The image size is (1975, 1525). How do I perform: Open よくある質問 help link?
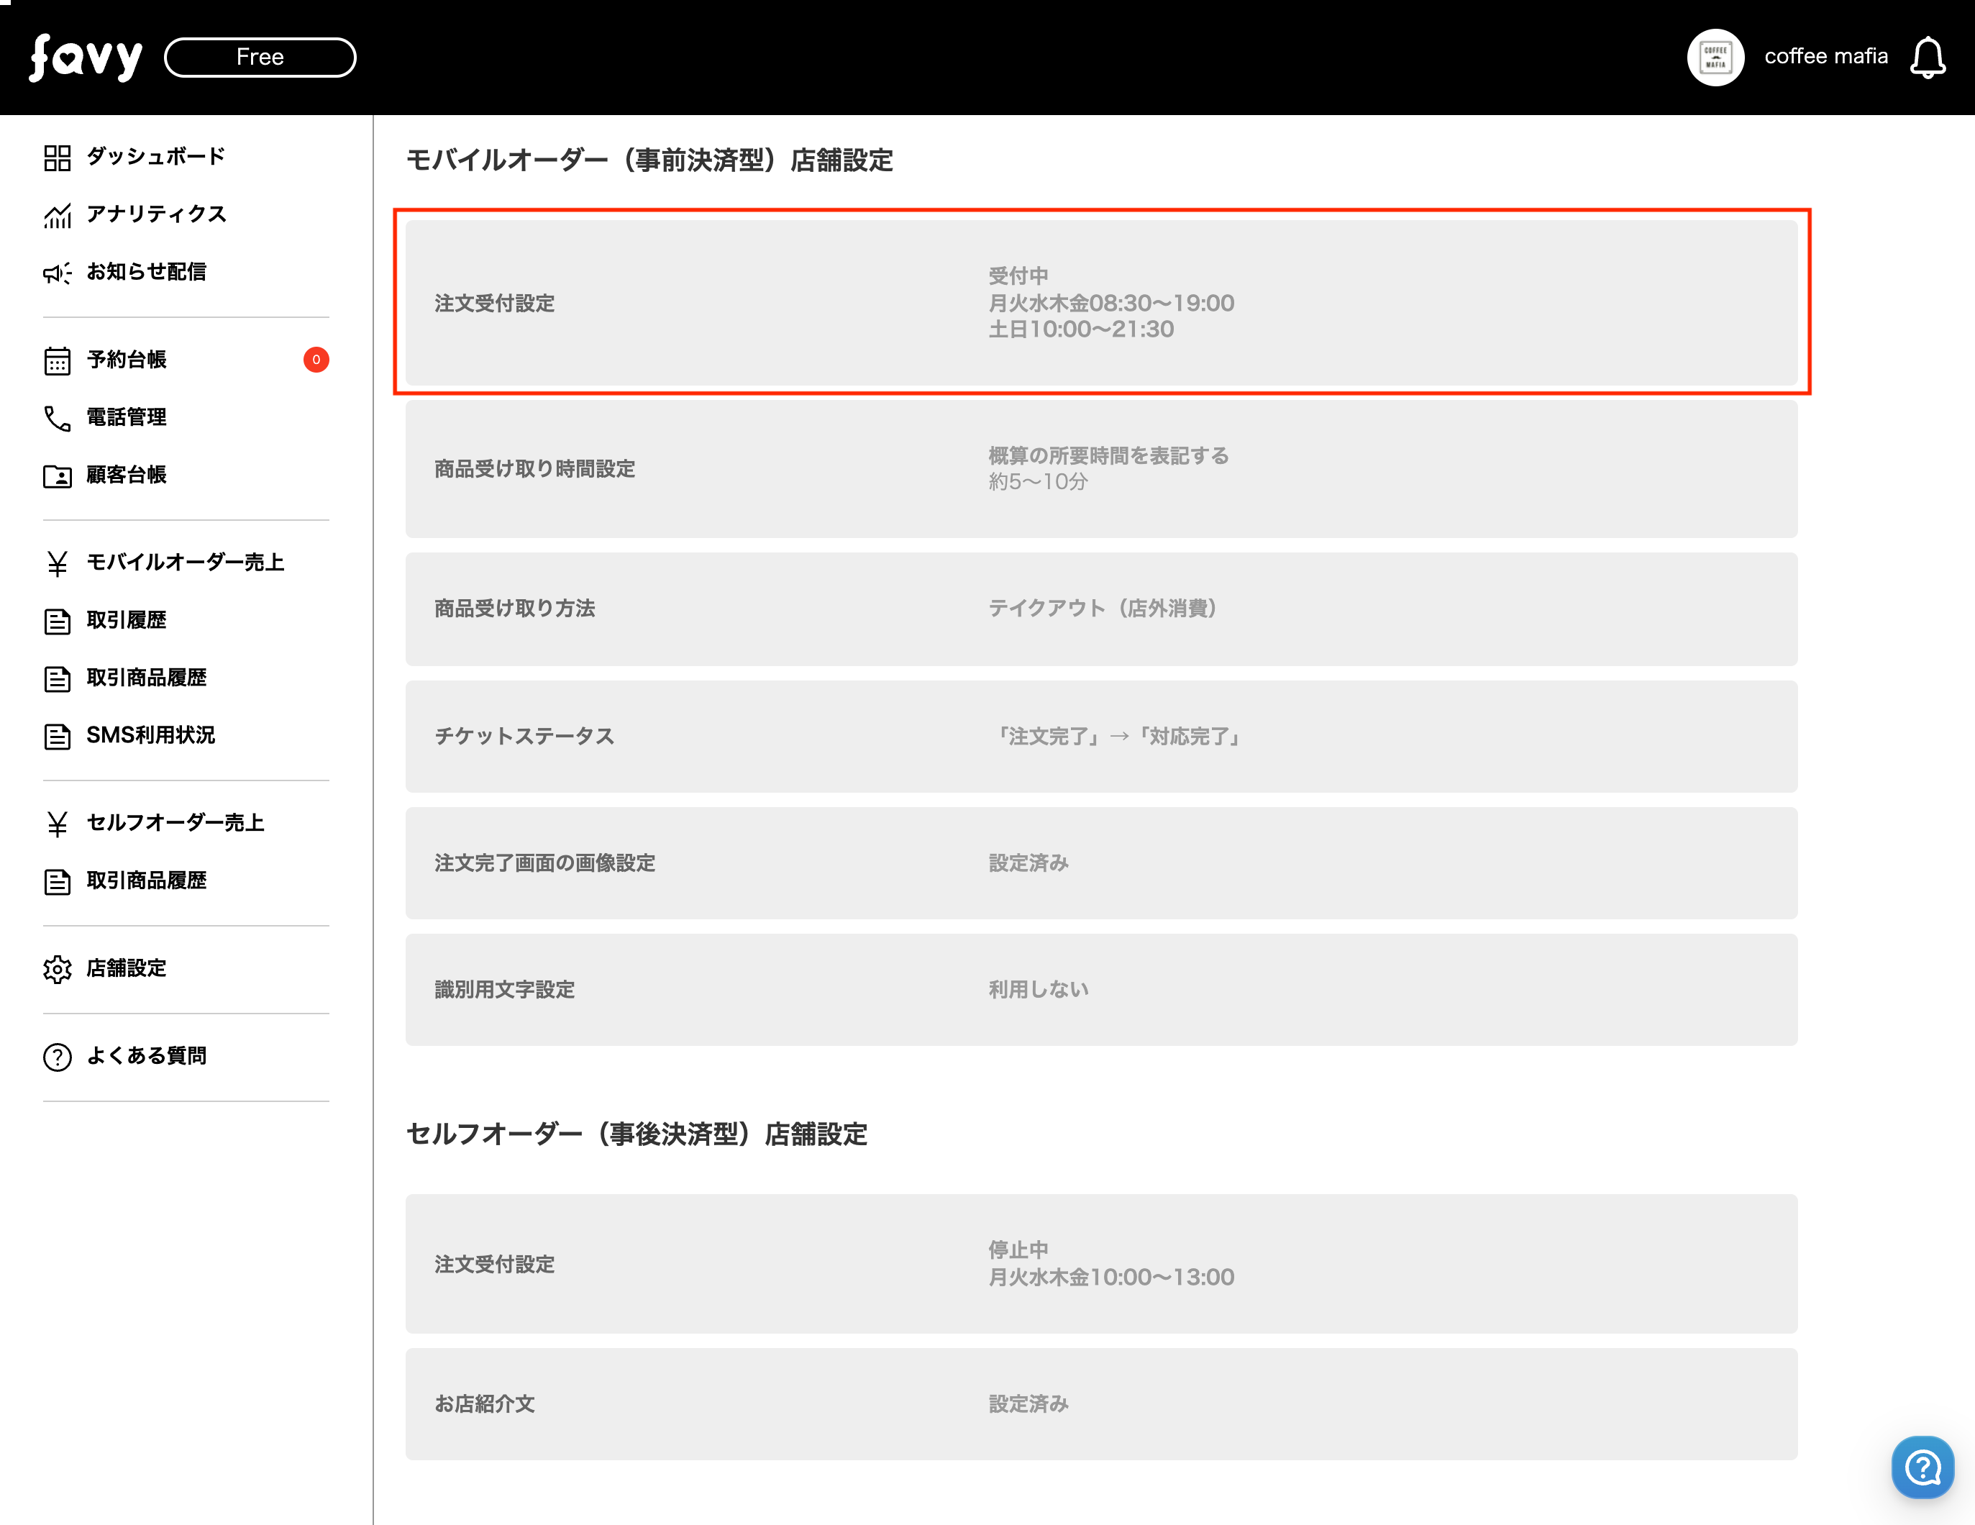click(x=145, y=1055)
